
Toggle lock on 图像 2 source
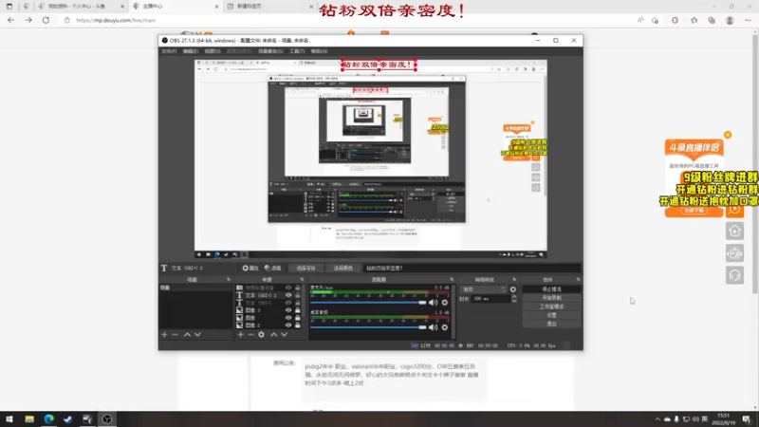pos(298,325)
